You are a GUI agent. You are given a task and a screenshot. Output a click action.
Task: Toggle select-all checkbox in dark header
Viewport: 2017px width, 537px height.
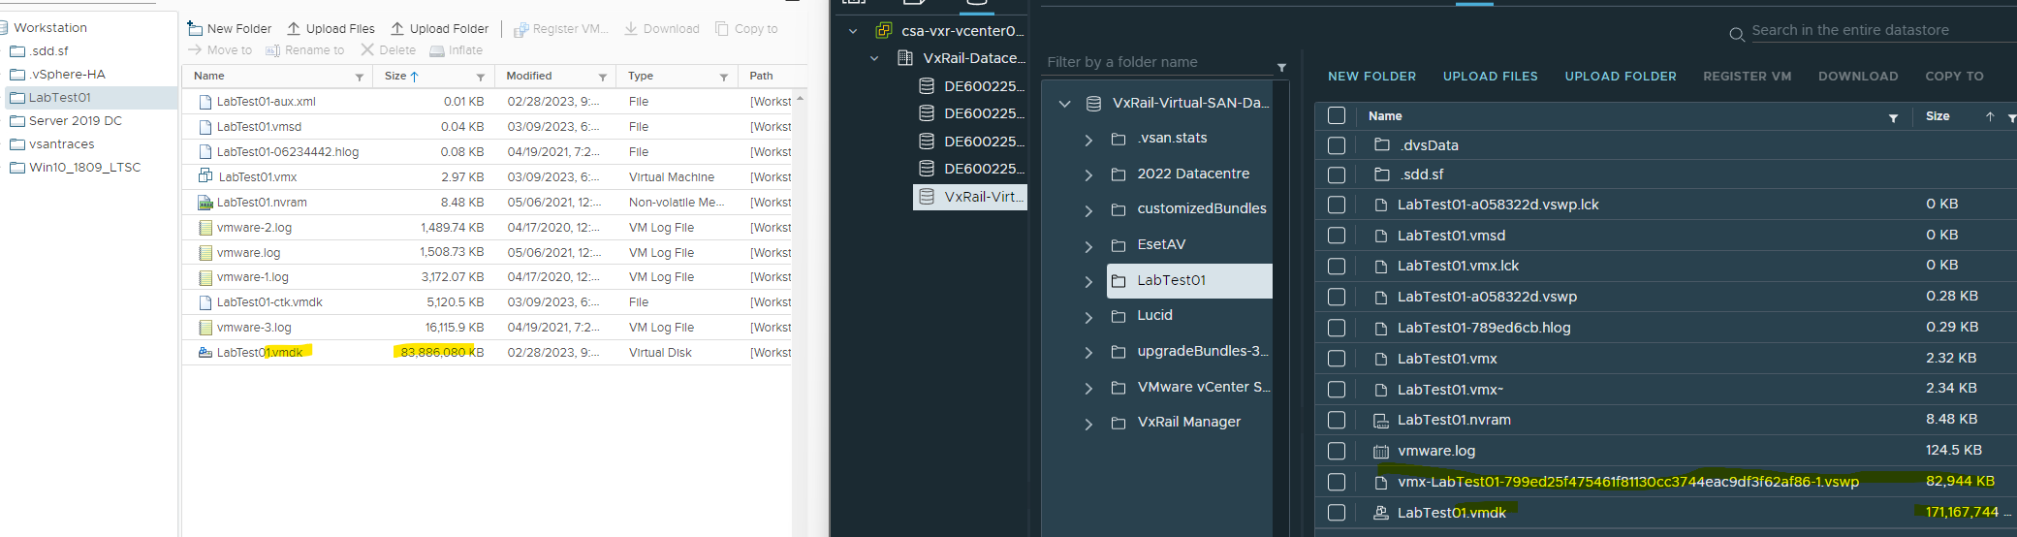click(x=1337, y=115)
